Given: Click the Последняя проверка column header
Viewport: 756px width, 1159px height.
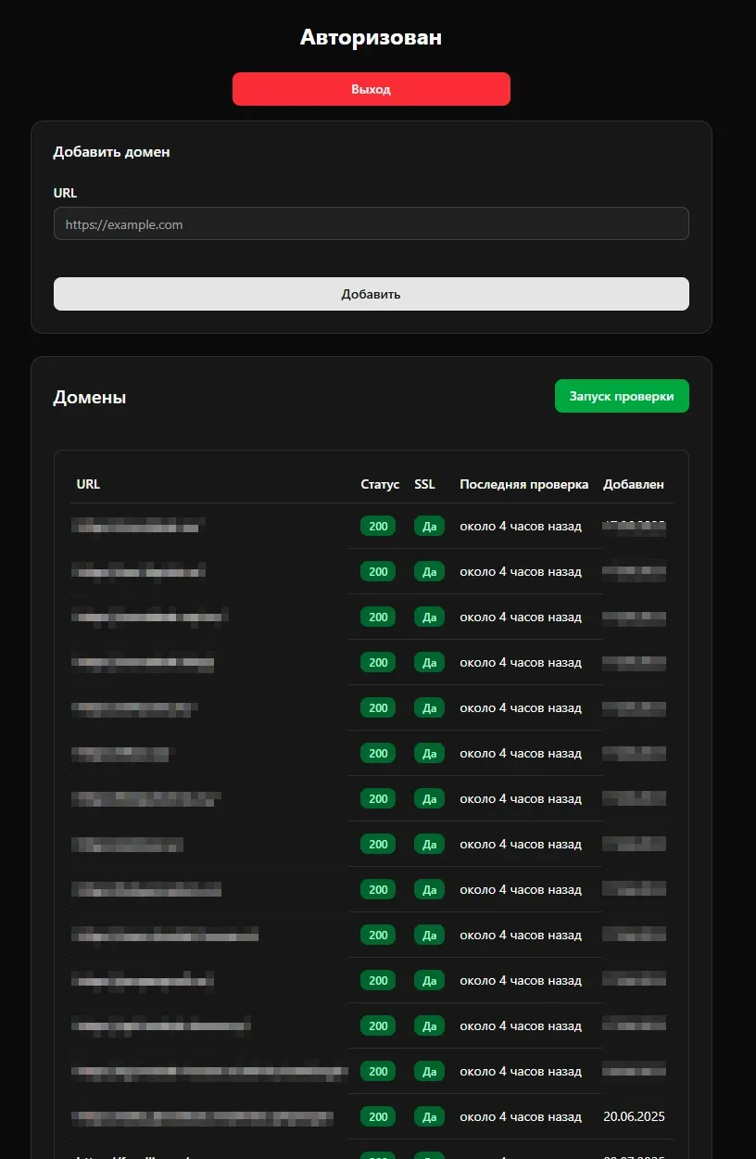Looking at the screenshot, I should 523,484.
